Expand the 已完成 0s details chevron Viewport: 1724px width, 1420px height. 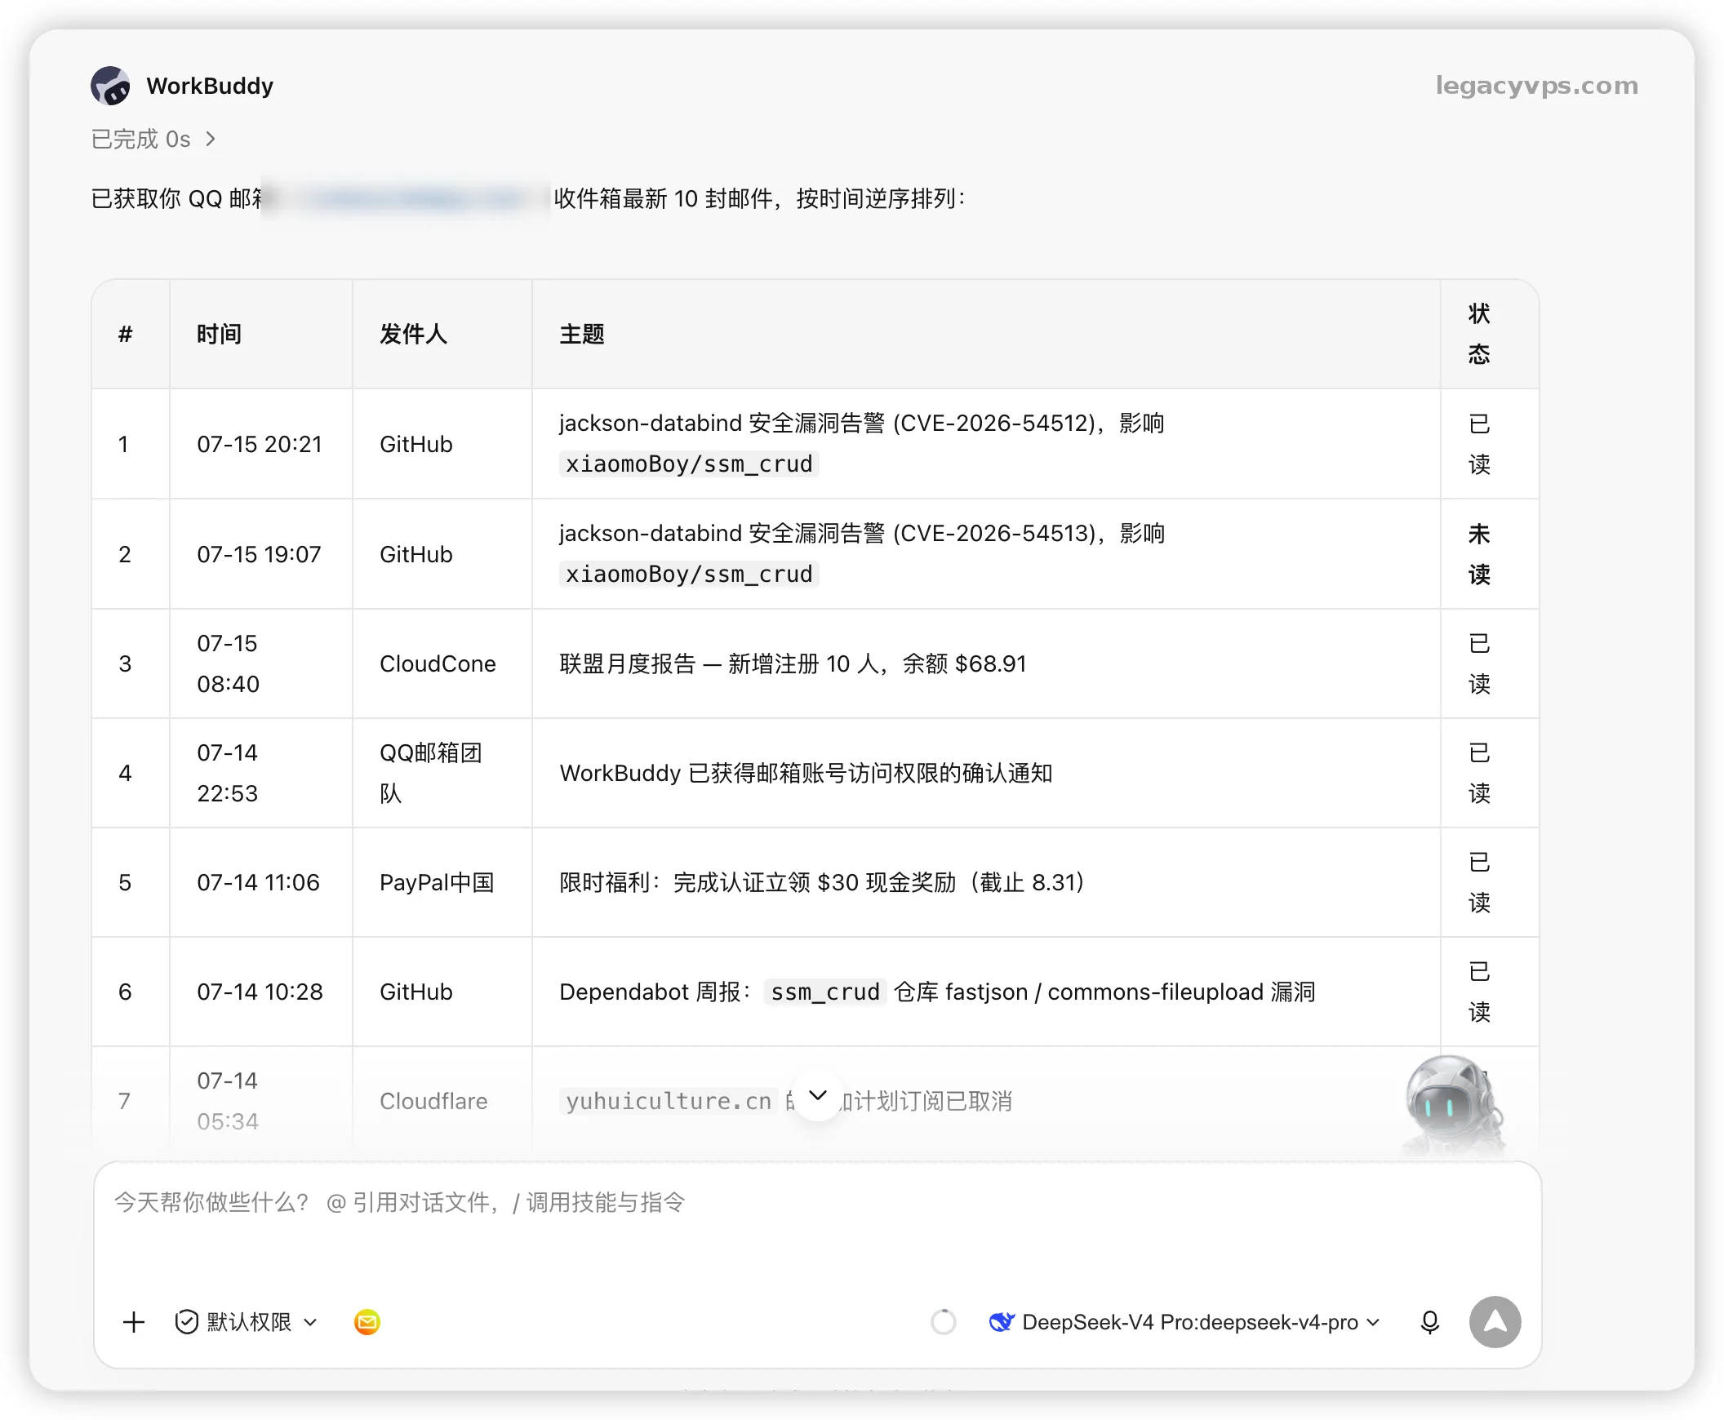211,139
